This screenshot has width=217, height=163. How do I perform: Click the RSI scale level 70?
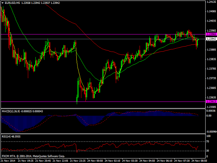click(208, 141)
